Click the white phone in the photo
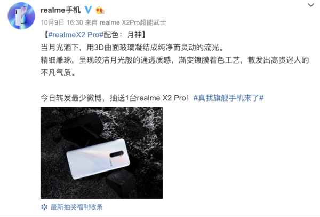The image size is (320, 217). pos(98,159)
